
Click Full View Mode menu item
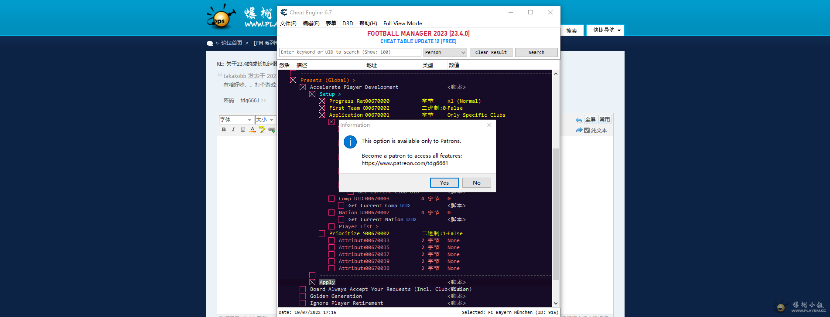[x=403, y=24]
